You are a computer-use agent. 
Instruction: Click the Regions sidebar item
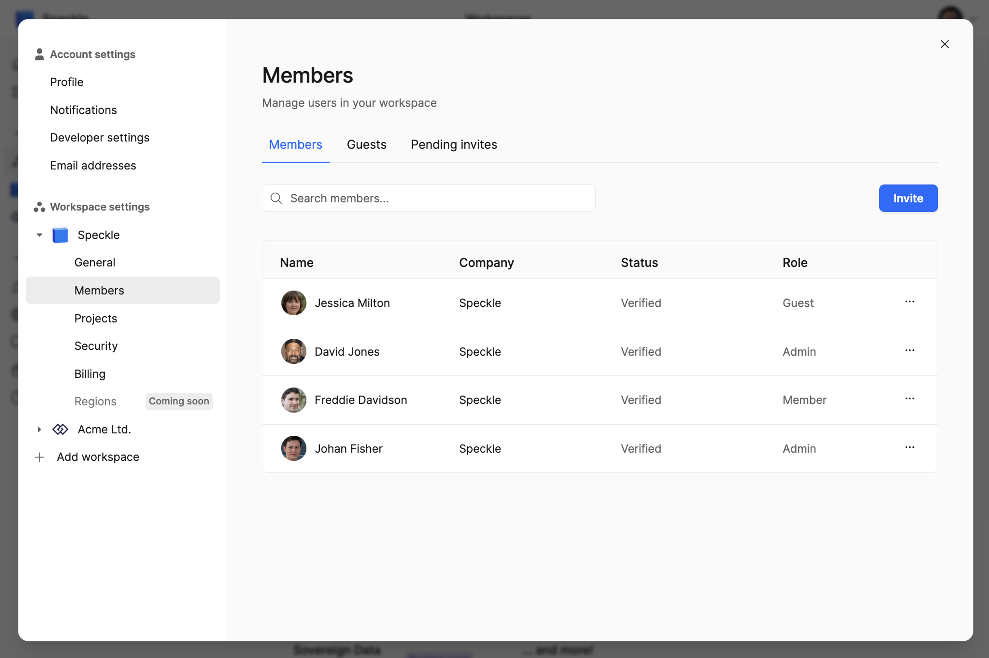click(95, 402)
